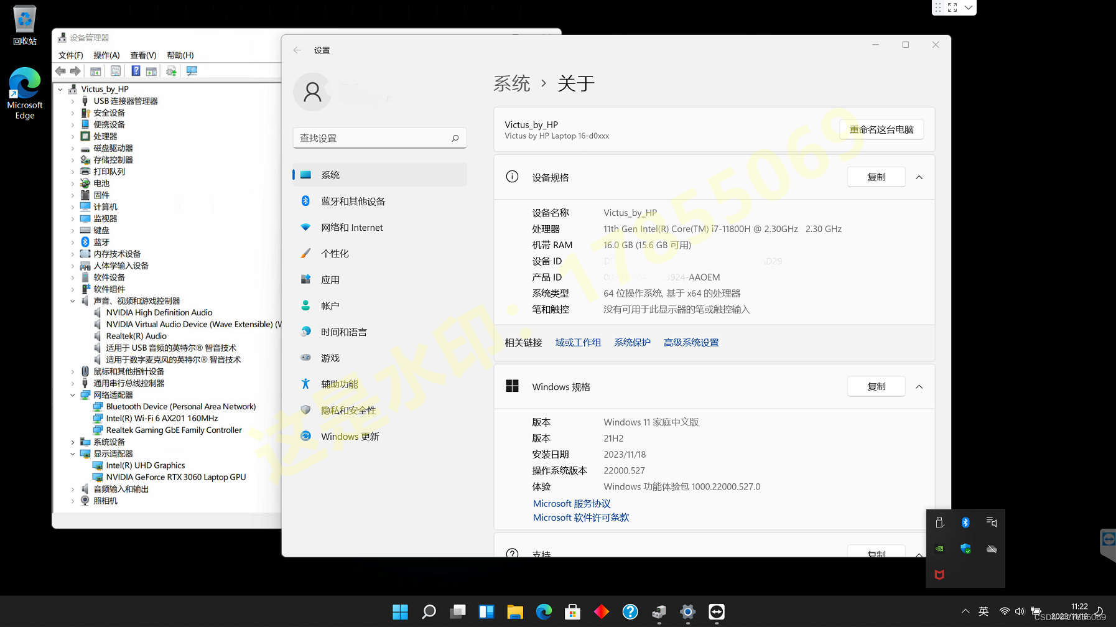Open the Microsoft Store taskbar icon

[572, 612]
